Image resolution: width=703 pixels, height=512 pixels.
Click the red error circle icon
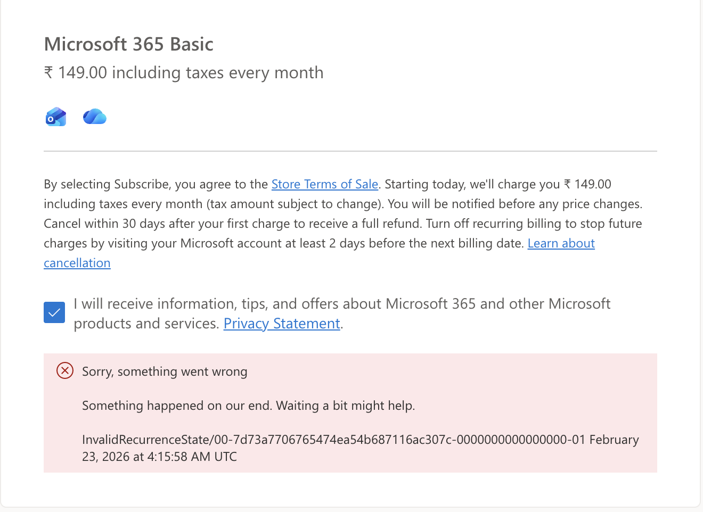(x=65, y=370)
